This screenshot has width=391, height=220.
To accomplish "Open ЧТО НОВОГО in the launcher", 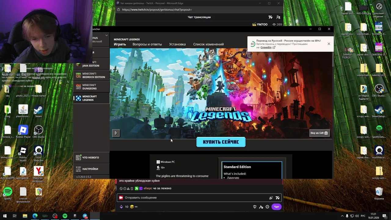I will point(91,158).
